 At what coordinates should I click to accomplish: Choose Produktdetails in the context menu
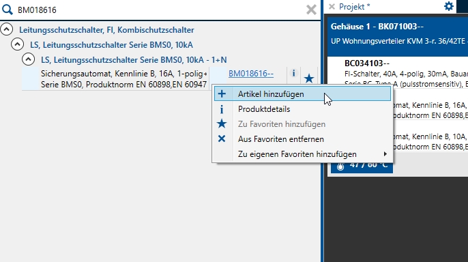(302, 109)
